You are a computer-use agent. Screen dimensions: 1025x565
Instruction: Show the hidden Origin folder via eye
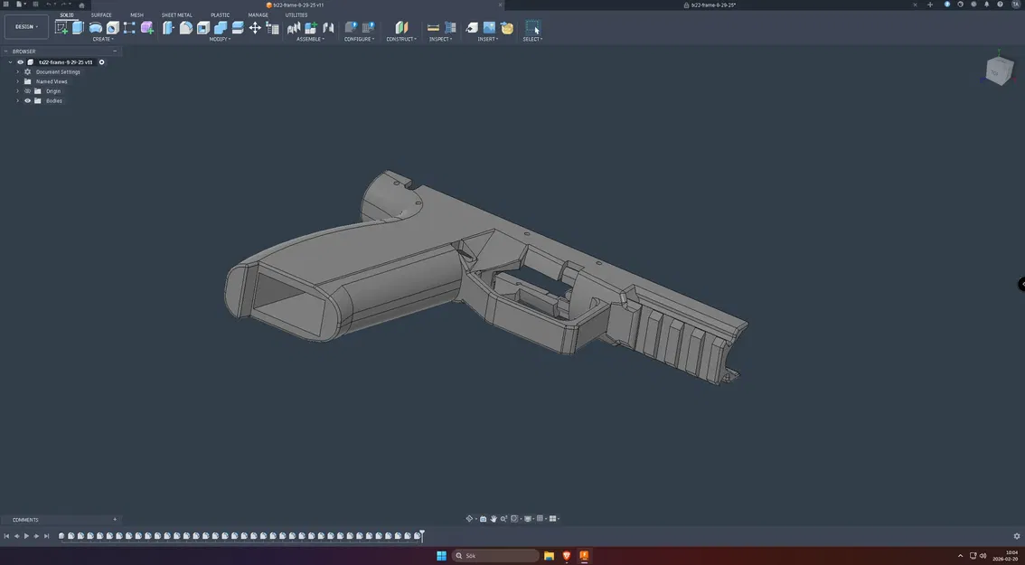(27, 91)
